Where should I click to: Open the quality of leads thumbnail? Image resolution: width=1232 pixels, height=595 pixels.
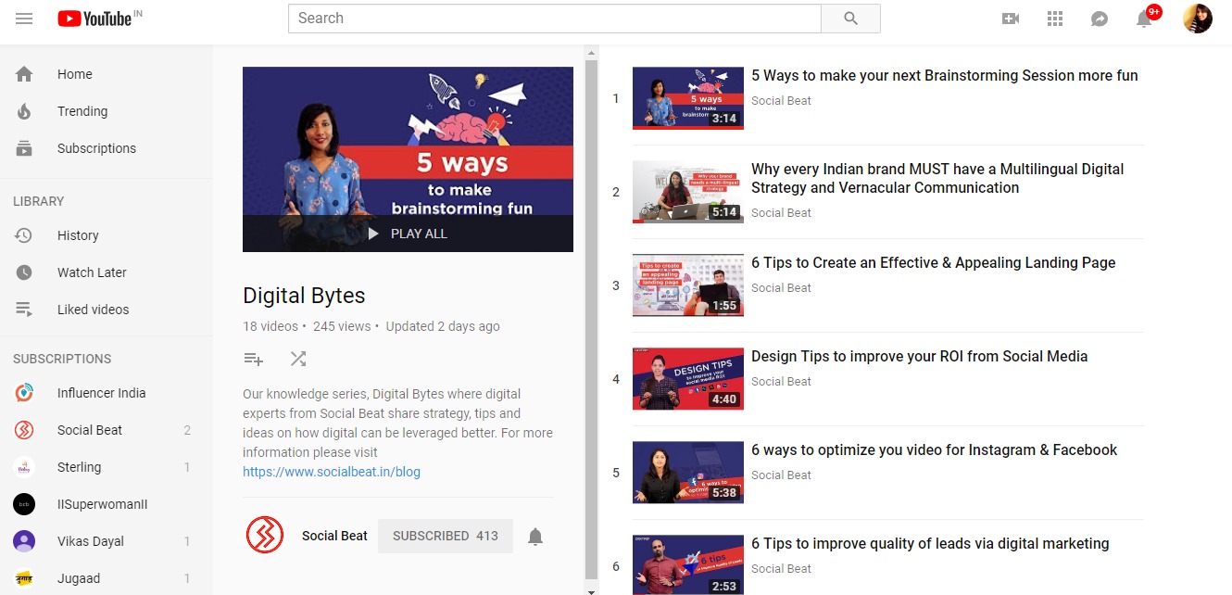[x=688, y=565]
